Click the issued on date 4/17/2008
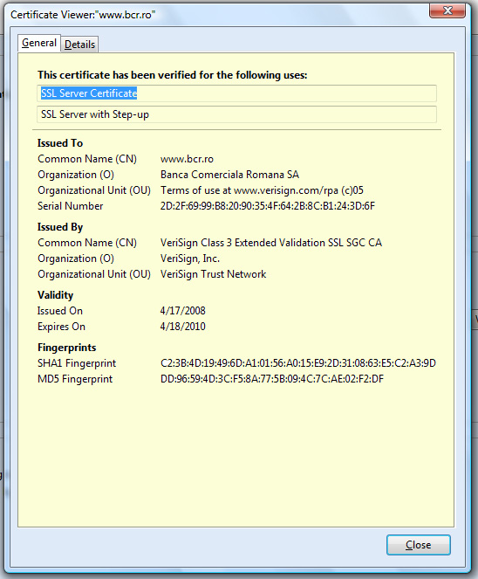 182,311
